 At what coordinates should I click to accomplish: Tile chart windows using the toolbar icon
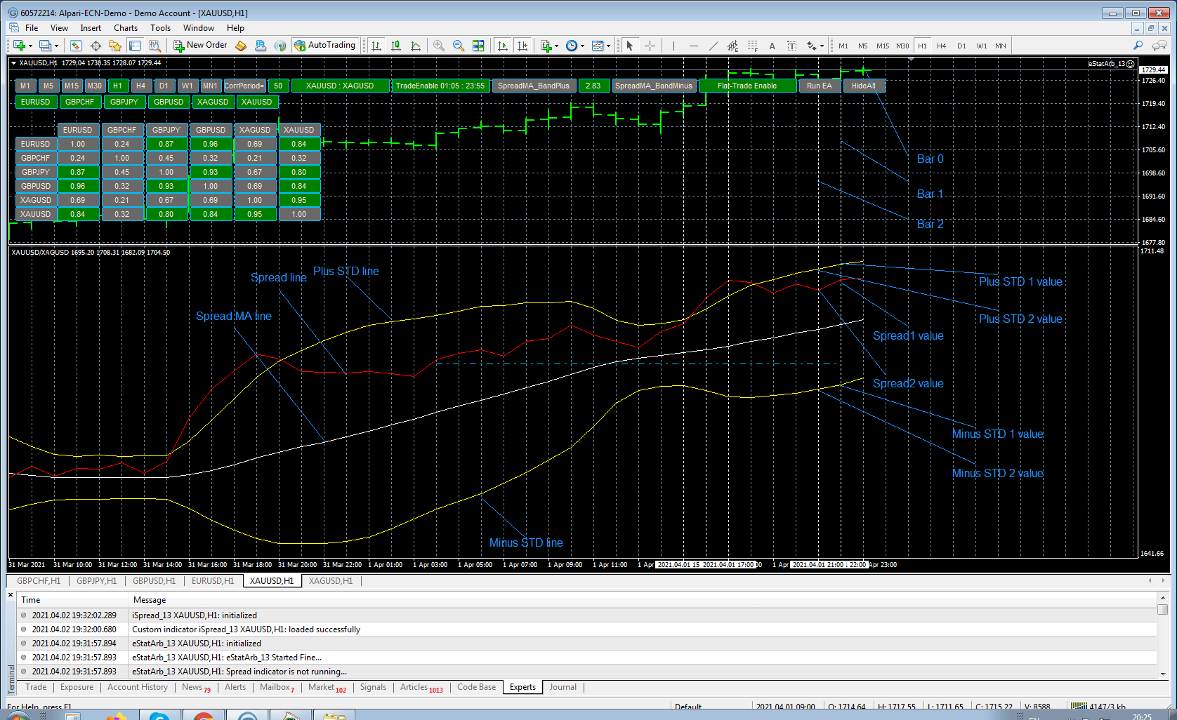coord(478,46)
